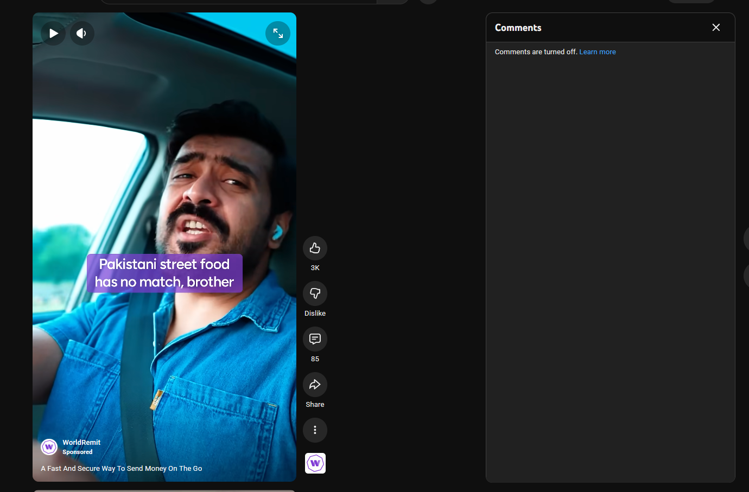Image resolution: width=749 pixels, height=492 pixels.
Task: Expand the video to fullscreen
Action: click(278, 34)
